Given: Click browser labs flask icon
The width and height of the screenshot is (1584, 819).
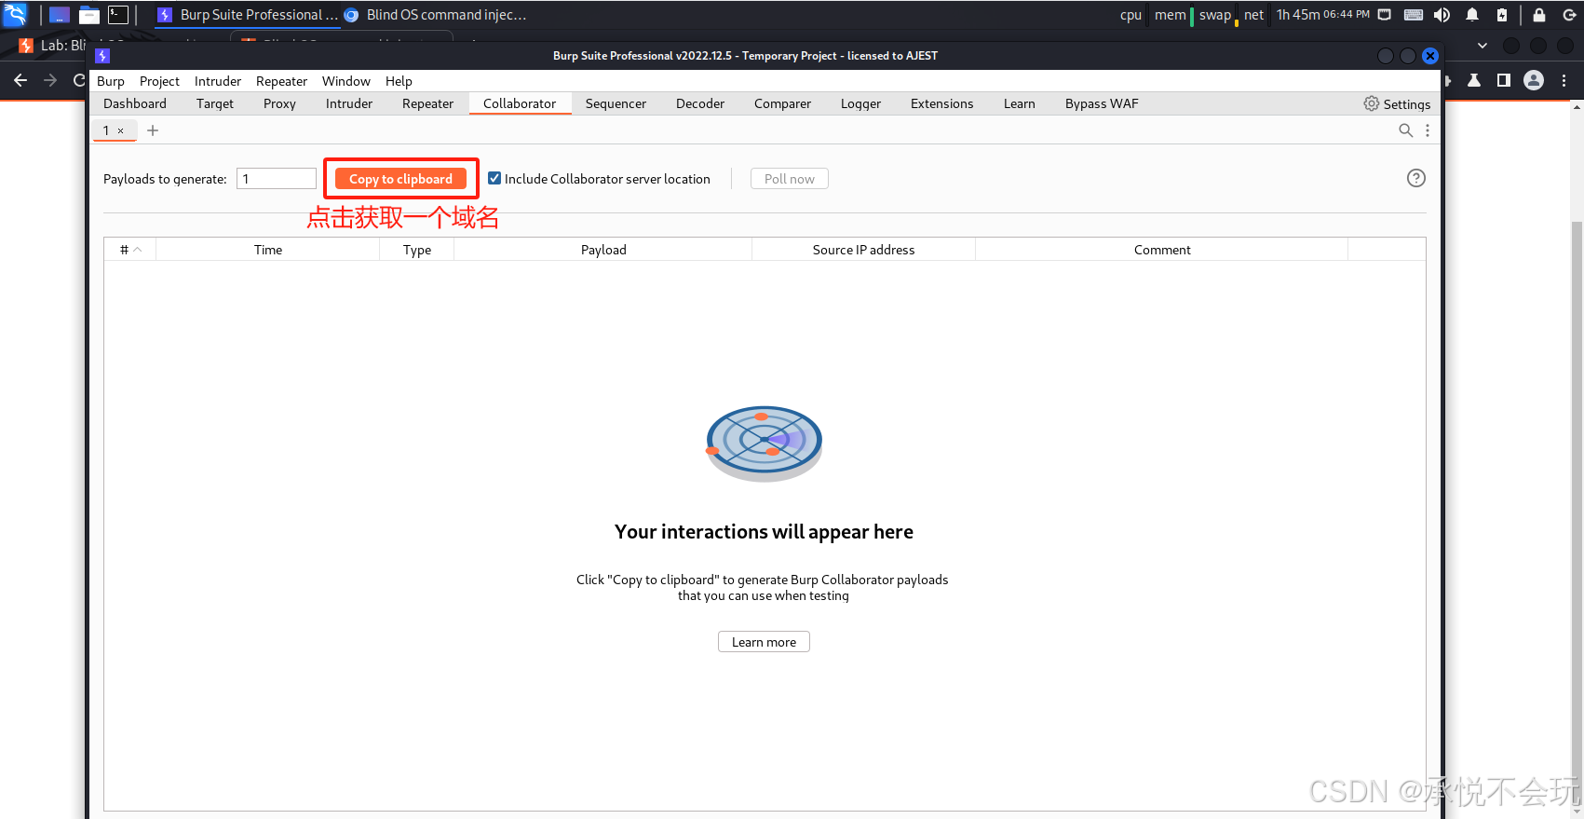Looking at the screenshot, I should click(1474, 80).
